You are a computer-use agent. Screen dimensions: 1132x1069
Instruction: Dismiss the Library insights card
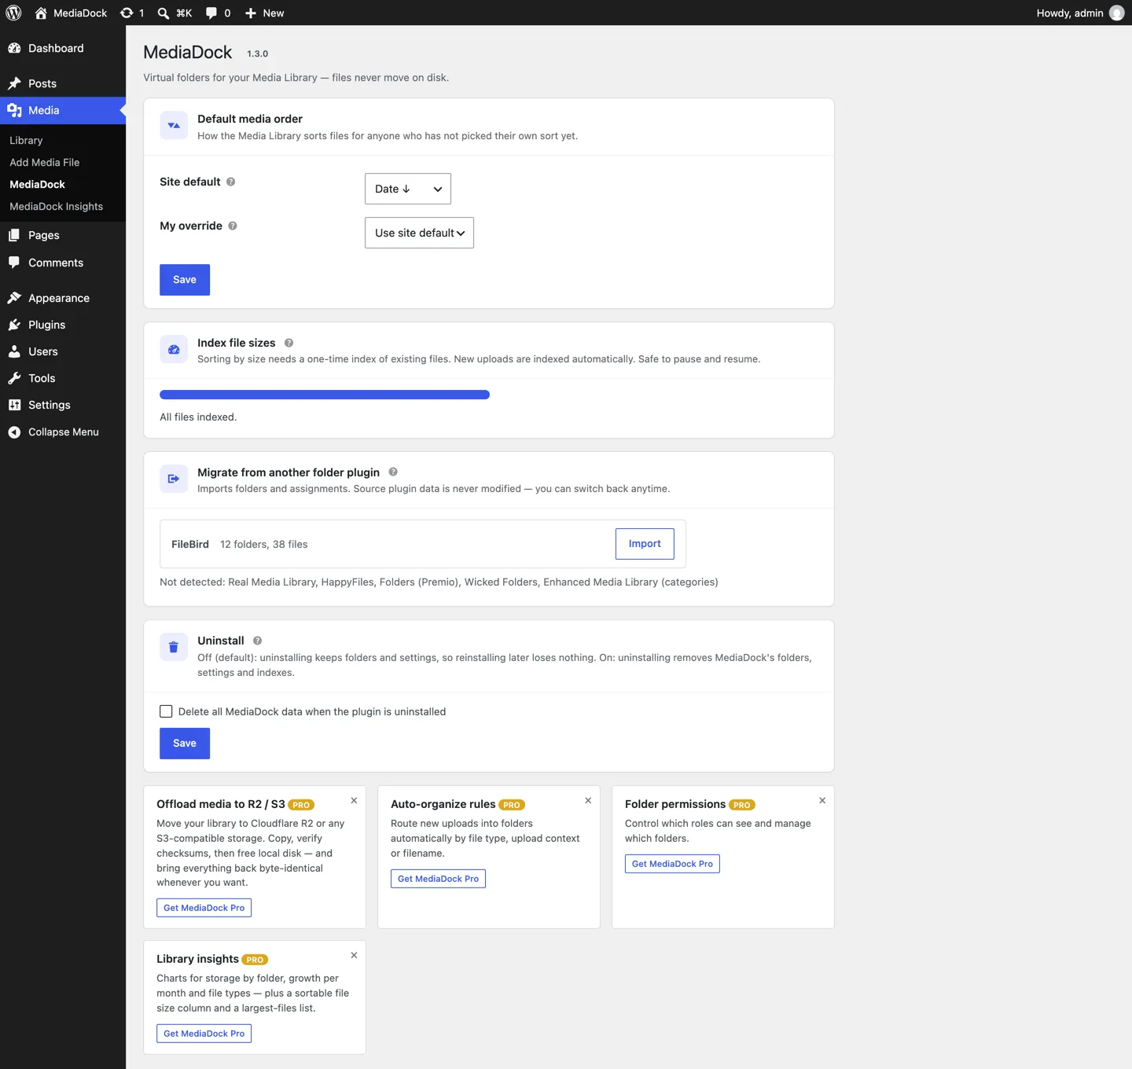tap(354, 955)
